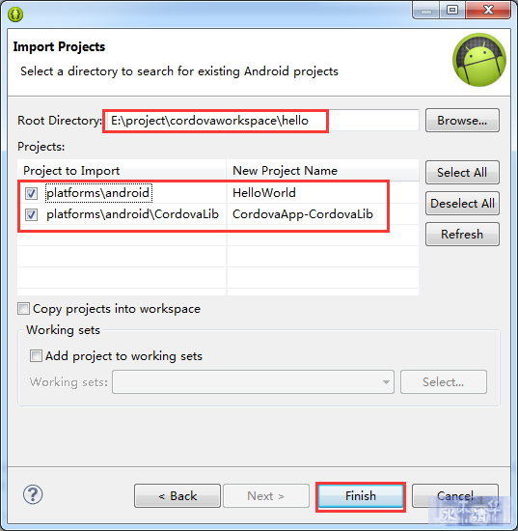Uncheck the platforms\android project checkbox
The height and width of the screenshot is (531, 518).
pos(31,193)
